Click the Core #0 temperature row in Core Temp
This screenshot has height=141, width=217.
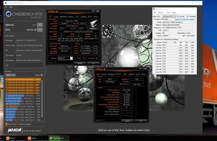(175, 48)
